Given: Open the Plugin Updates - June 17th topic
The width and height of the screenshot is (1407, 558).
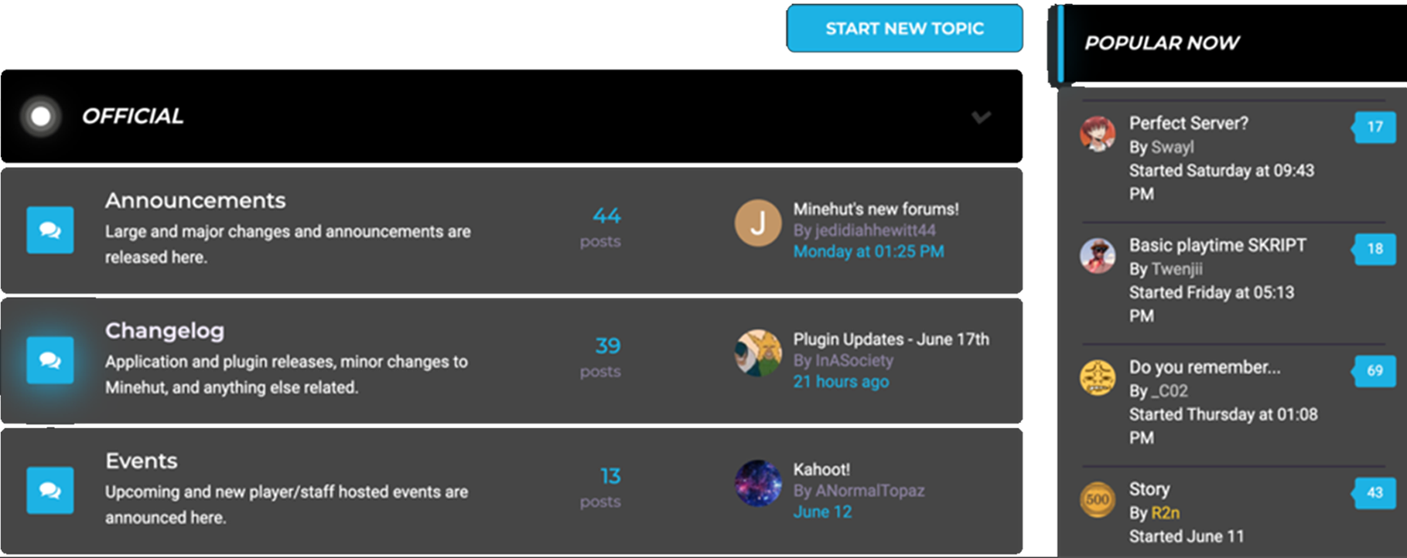Looking at the screenshot, I should [x=891, y=339].
